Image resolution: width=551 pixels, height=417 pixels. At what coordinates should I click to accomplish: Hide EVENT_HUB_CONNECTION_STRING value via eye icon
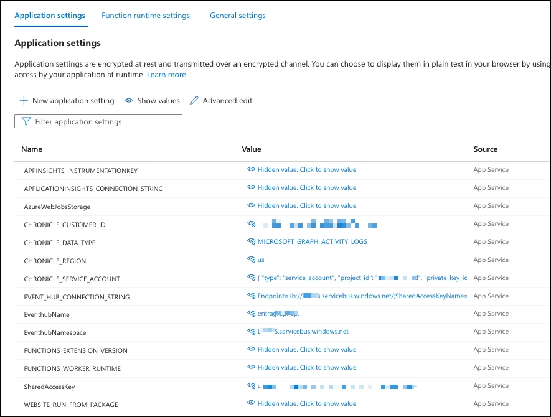pyautogui.click(x=251, y=296)
